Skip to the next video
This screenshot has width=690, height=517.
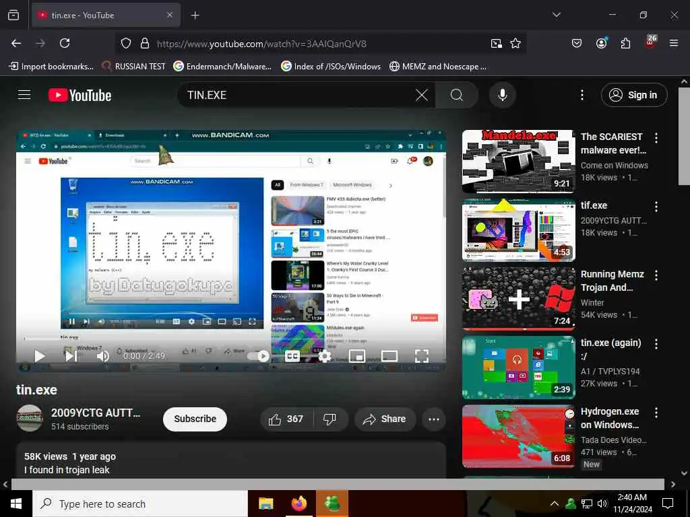(x=71, y=355)
